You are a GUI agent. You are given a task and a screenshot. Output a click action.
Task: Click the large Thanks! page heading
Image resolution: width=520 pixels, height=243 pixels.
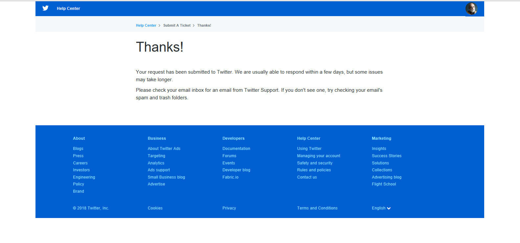[160, 47]
